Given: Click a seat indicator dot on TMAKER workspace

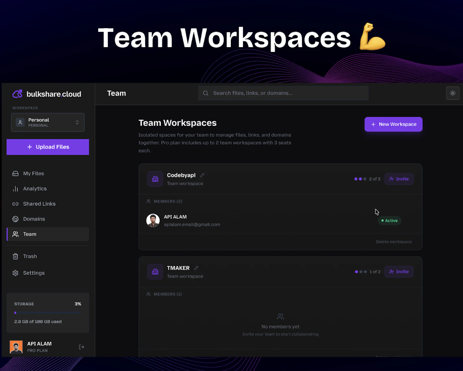Looking at the screenshot, I should point(356,272).
